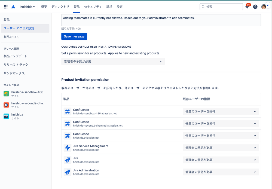Screen dimensions: 272x189
Task: Open permission dropdown for Confluence hnishida-second2-changed
Action: [x=221, y=124]
